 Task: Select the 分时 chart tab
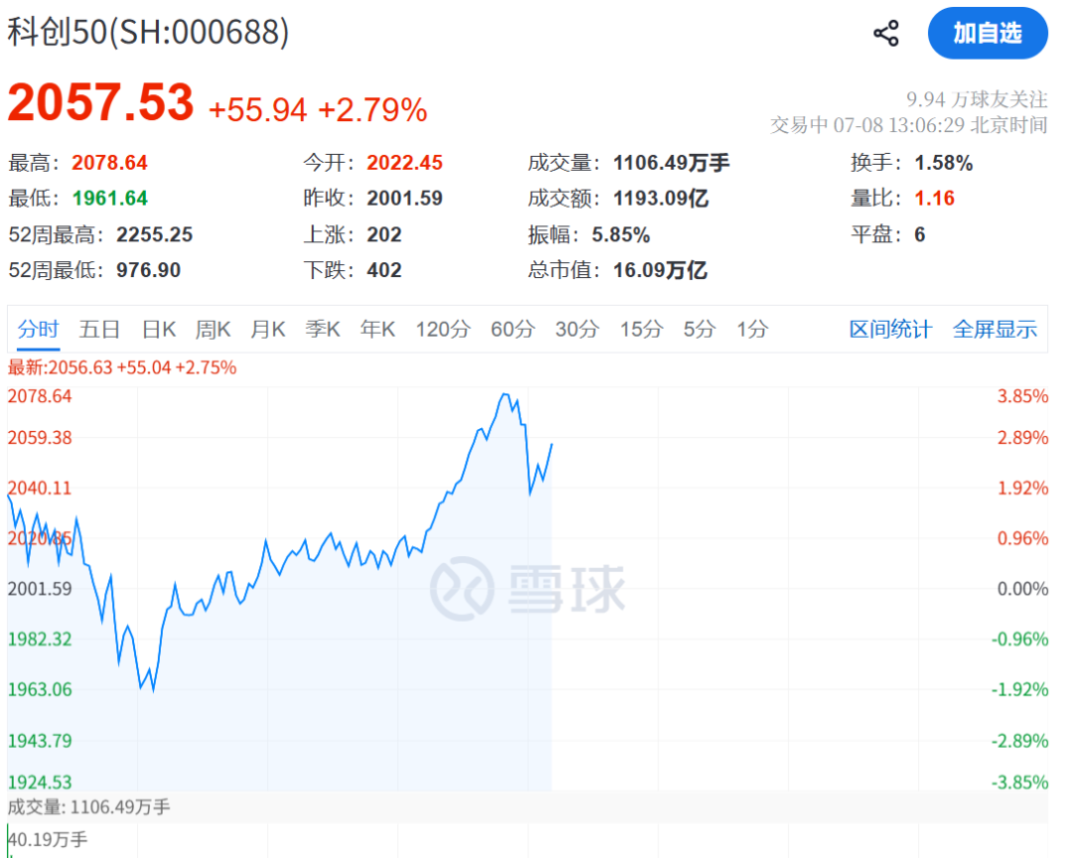(39, 329)
